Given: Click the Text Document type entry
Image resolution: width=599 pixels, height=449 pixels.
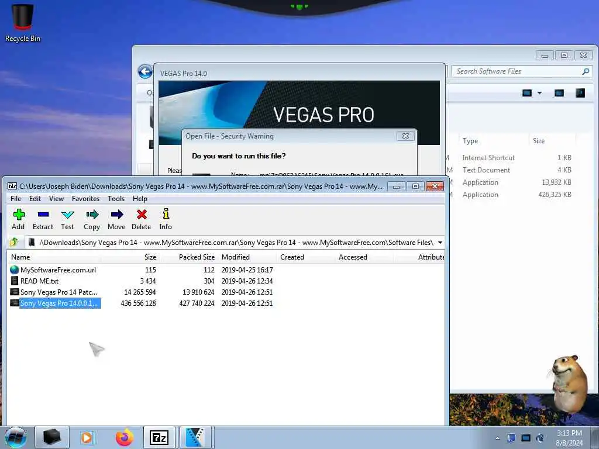Looking at the screenshot, I should 486,170.
